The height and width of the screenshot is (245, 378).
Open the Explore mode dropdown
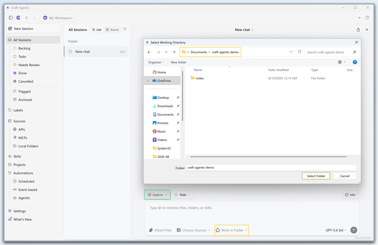157,195
